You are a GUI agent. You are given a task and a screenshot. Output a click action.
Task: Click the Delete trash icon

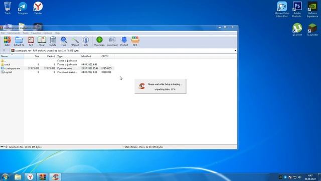53,41
